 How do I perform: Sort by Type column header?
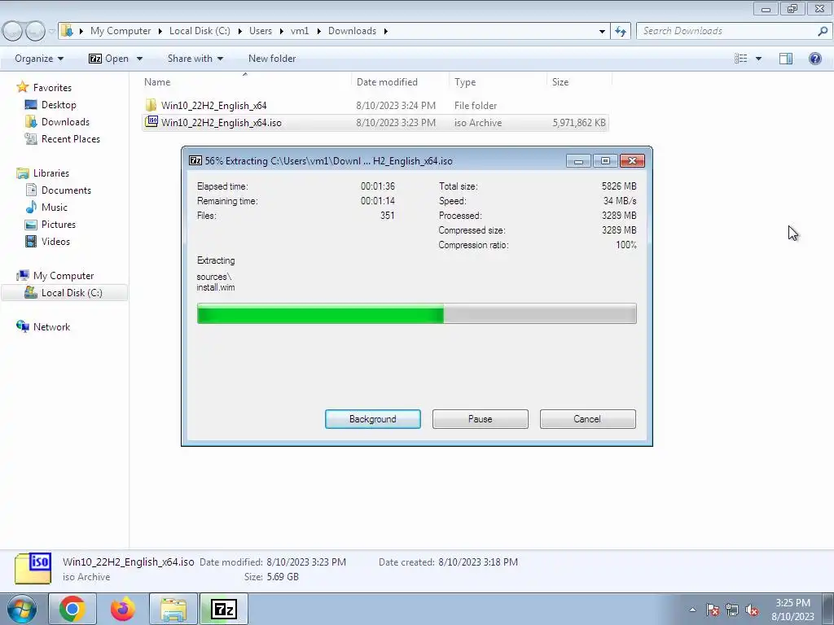(465, 82)
